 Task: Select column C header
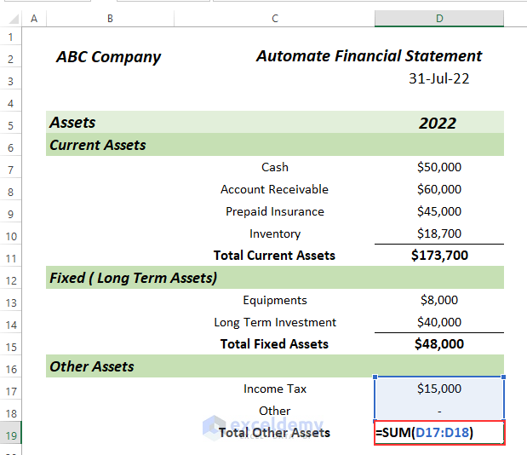pos(275,18)
